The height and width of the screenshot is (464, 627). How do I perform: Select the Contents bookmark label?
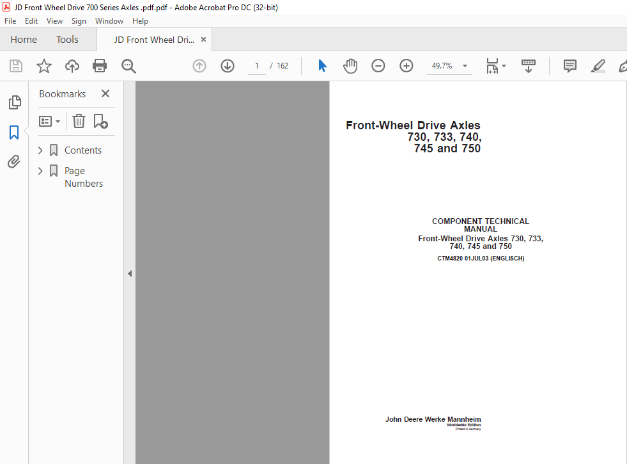(83, 150)
